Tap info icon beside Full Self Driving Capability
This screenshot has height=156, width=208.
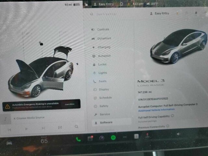(x=172, y=116)
